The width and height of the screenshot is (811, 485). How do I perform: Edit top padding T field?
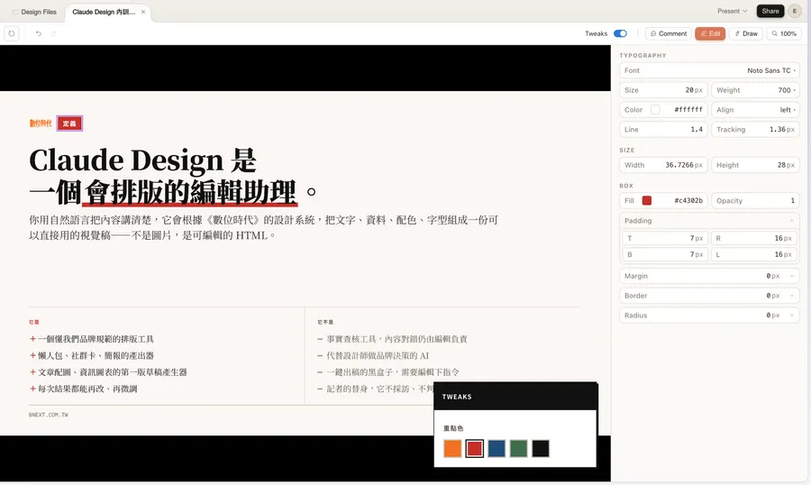point(665,238)
